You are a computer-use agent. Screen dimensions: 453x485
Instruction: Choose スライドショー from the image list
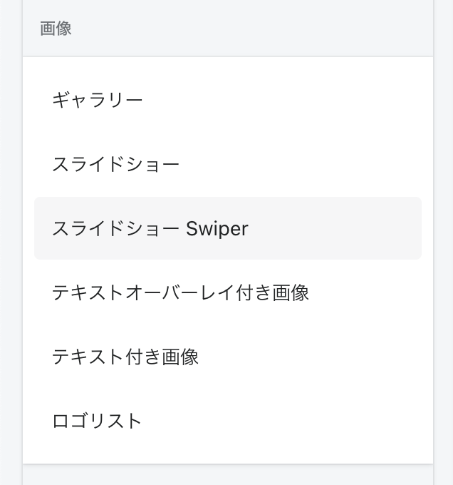115,165
